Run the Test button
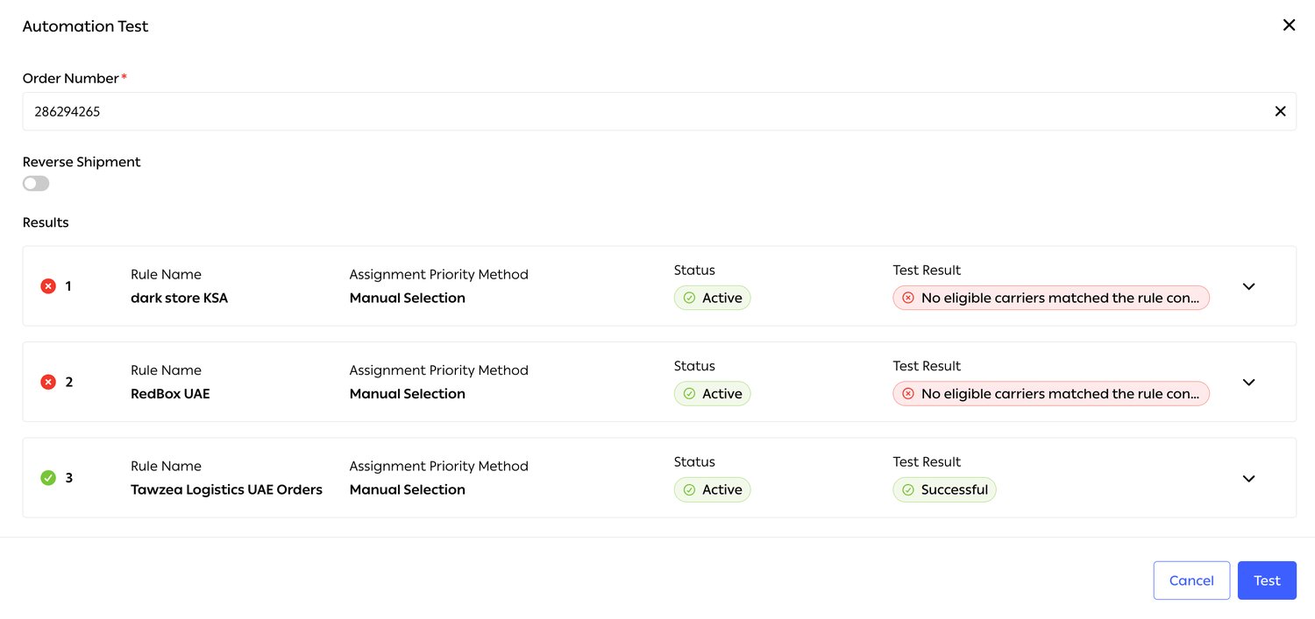 click(1267, 580)
